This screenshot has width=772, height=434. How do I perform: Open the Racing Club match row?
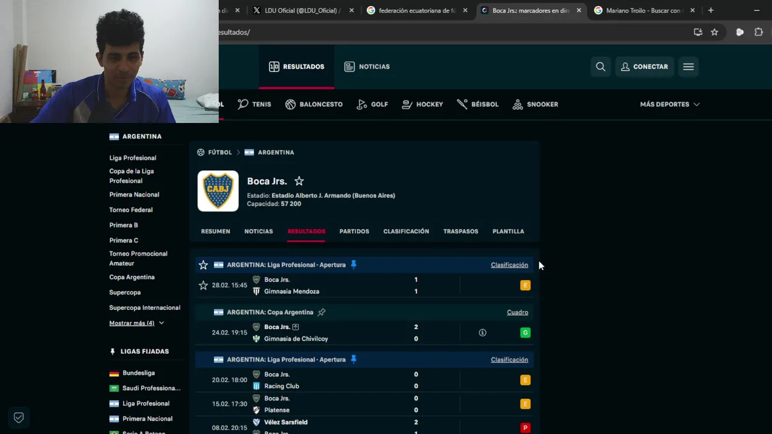click(x=364, y=380)
